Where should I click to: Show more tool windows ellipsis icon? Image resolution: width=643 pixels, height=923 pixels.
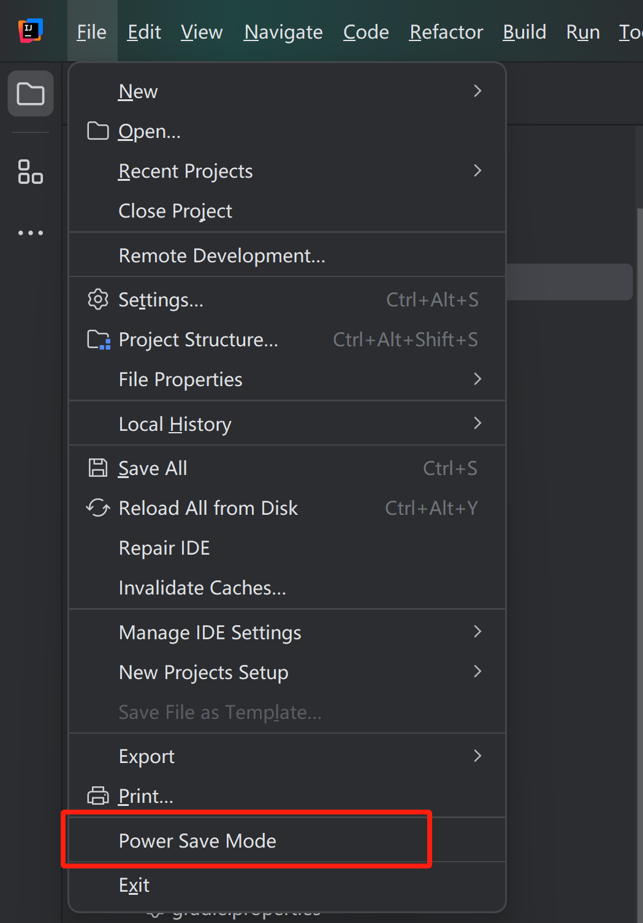(31, 233)
